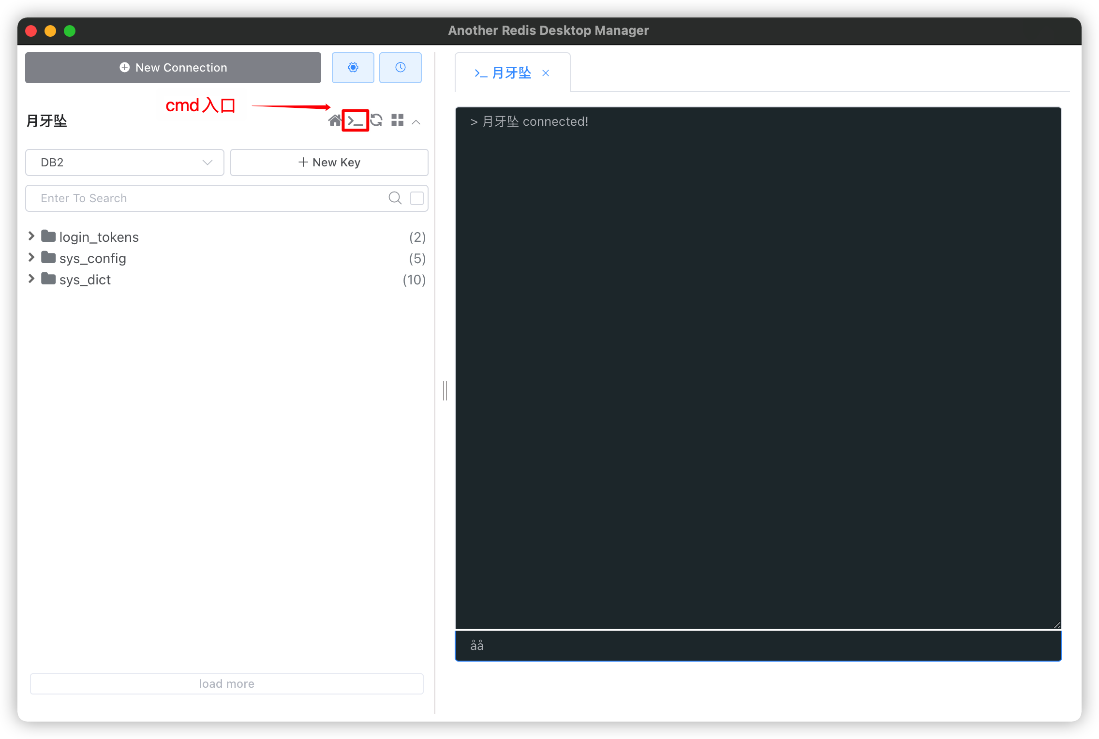Click the console command input field
The image size is (1099, 739).
pyautogui.click(x=758, y=646)
